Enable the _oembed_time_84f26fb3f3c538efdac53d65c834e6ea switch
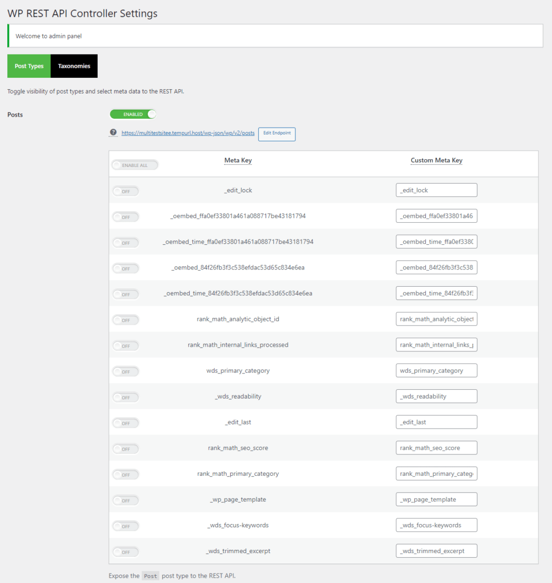552x583 pixels. (x=126, y=294)
